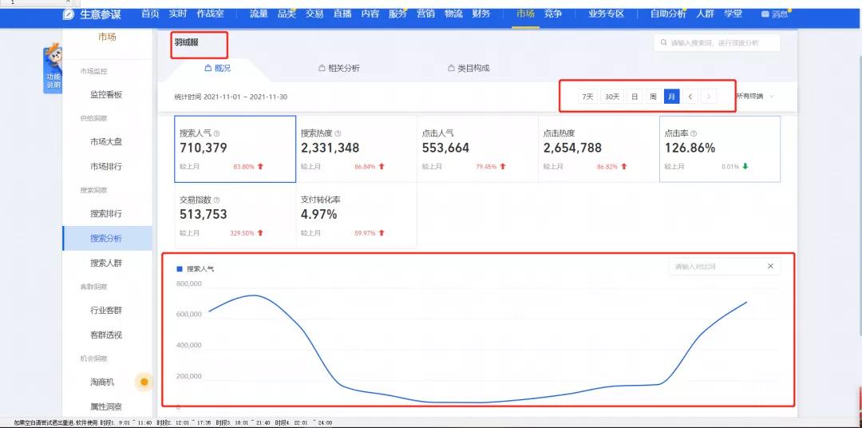The image size is (862, 428).
Task: Click help icon next to 交易指数
Action: coord(216,200)
